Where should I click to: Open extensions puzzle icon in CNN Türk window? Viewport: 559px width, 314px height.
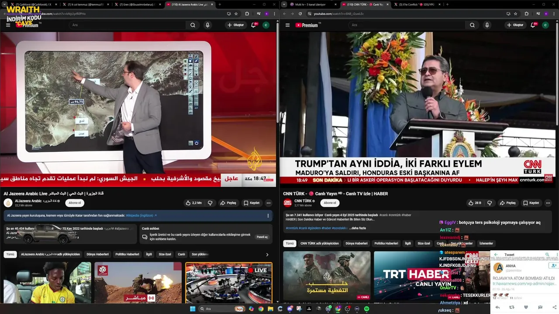pyautogui.click(x=526, y=14)
